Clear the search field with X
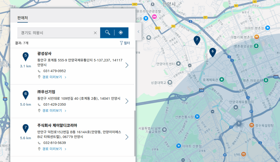Image resolution: width=280 pixels, height=162 pixels. 95,33
